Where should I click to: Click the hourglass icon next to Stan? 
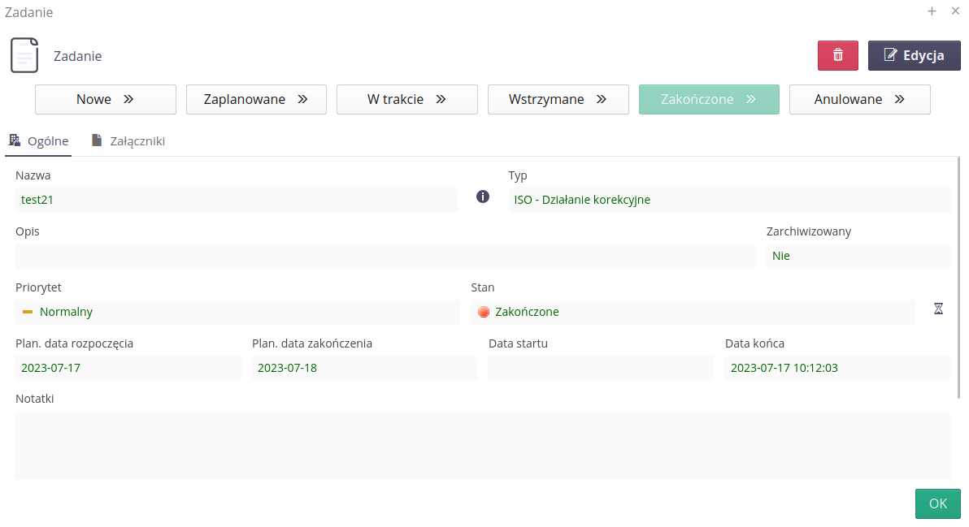pos(938,309)
